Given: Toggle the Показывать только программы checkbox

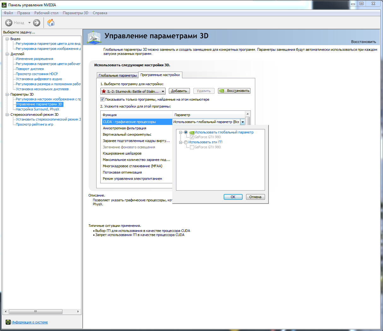Looking at the screenshot, I should (x=102, y=99).
